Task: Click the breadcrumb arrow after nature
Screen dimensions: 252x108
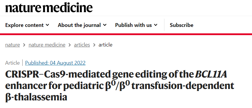Action: [24, 45]
